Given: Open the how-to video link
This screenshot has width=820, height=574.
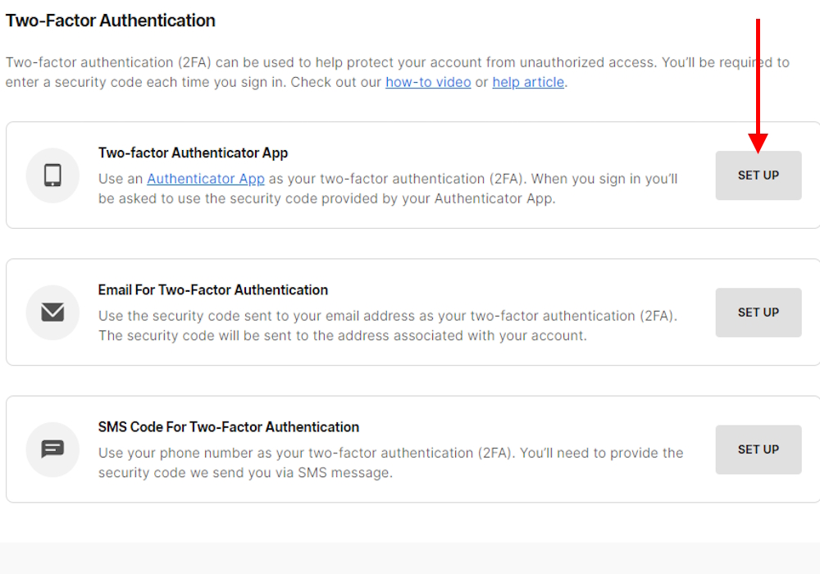Looking at the screenshot, I should 428,82.
